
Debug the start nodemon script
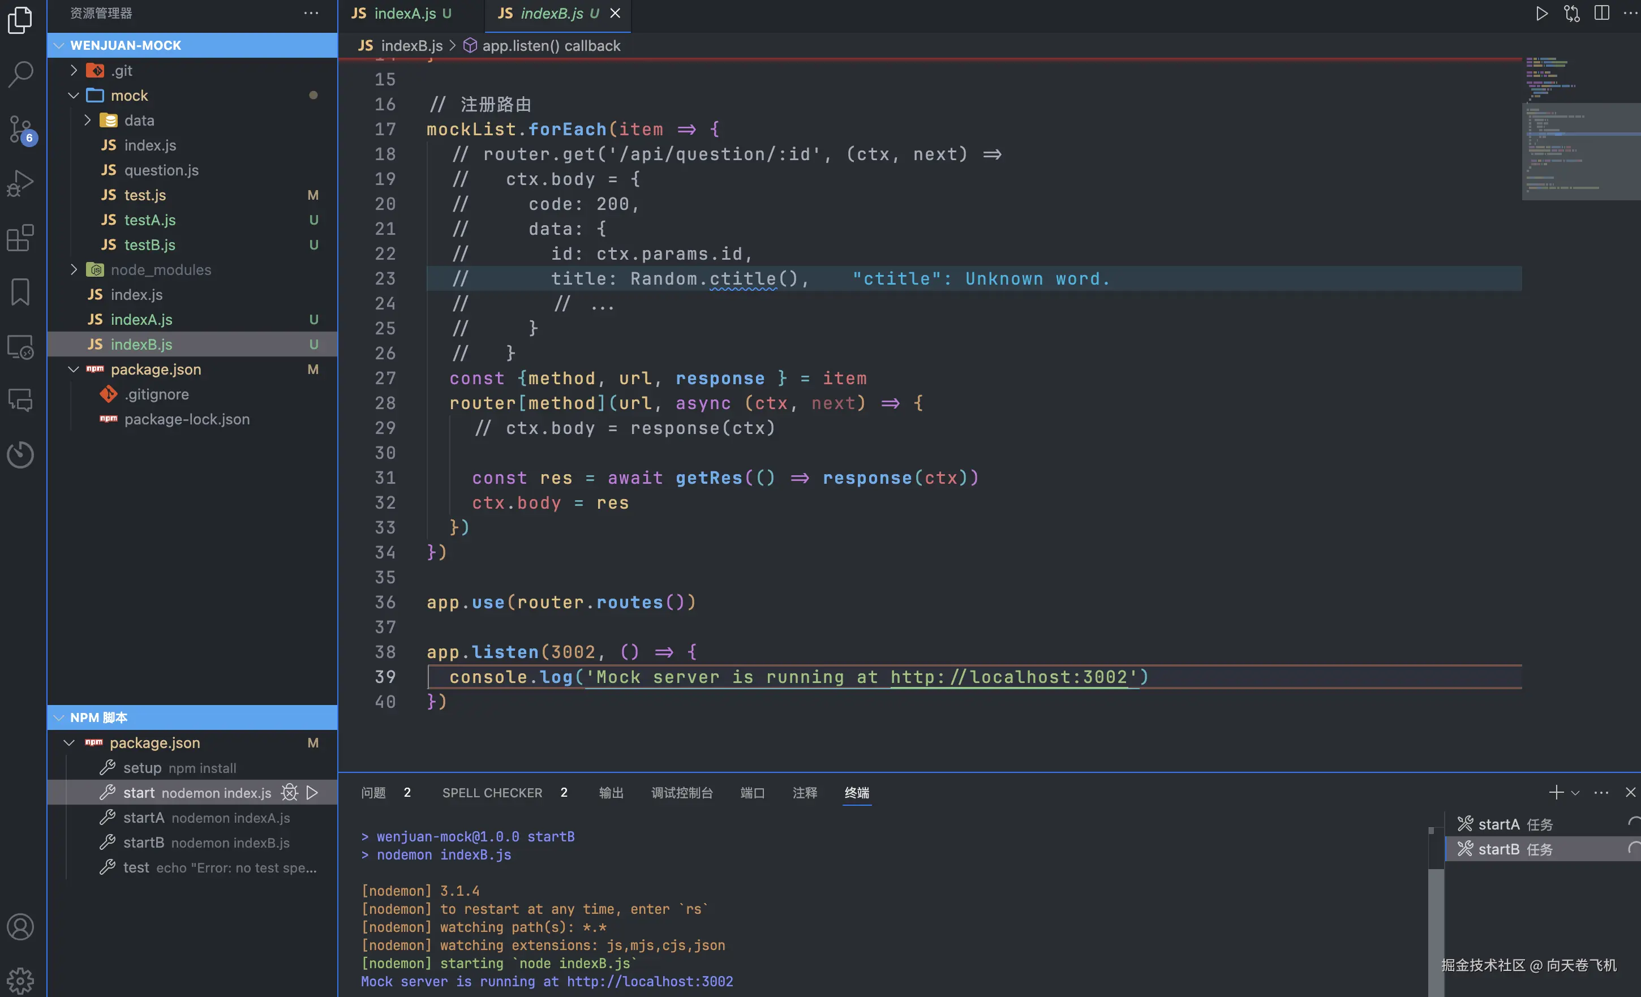coord(289,793)
